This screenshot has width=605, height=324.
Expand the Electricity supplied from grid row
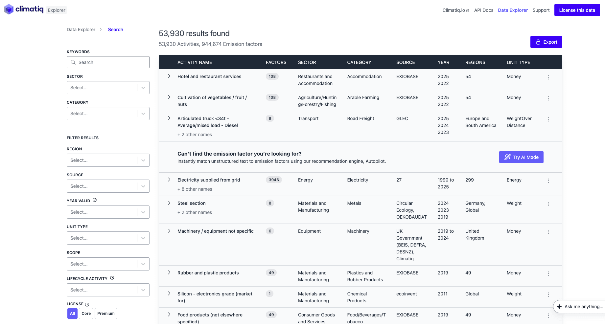tap(169, 180)
